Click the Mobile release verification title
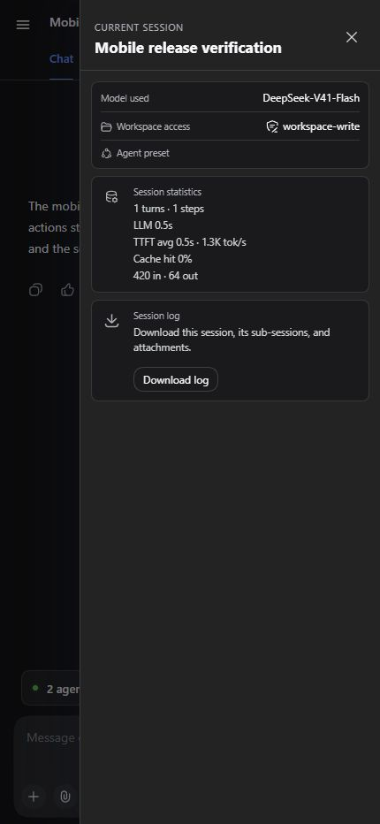The image size is (380, 824). (x=188, y=48)
